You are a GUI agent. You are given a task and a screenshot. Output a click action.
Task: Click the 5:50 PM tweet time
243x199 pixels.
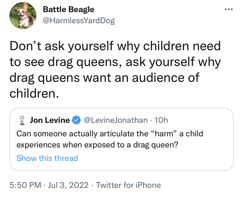tap(25, 185)
